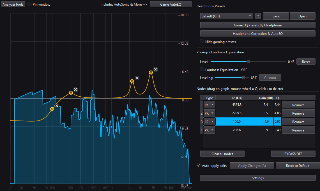Enable Loudness Equalization checkbox

pyautogui.click(x=202, y=70)
